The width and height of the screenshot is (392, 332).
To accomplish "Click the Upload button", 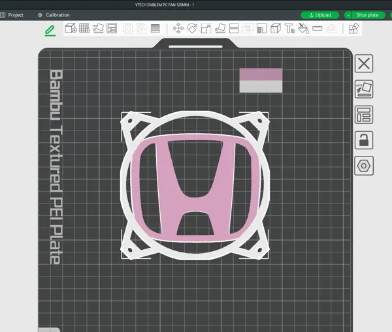I will coord(319,15).
